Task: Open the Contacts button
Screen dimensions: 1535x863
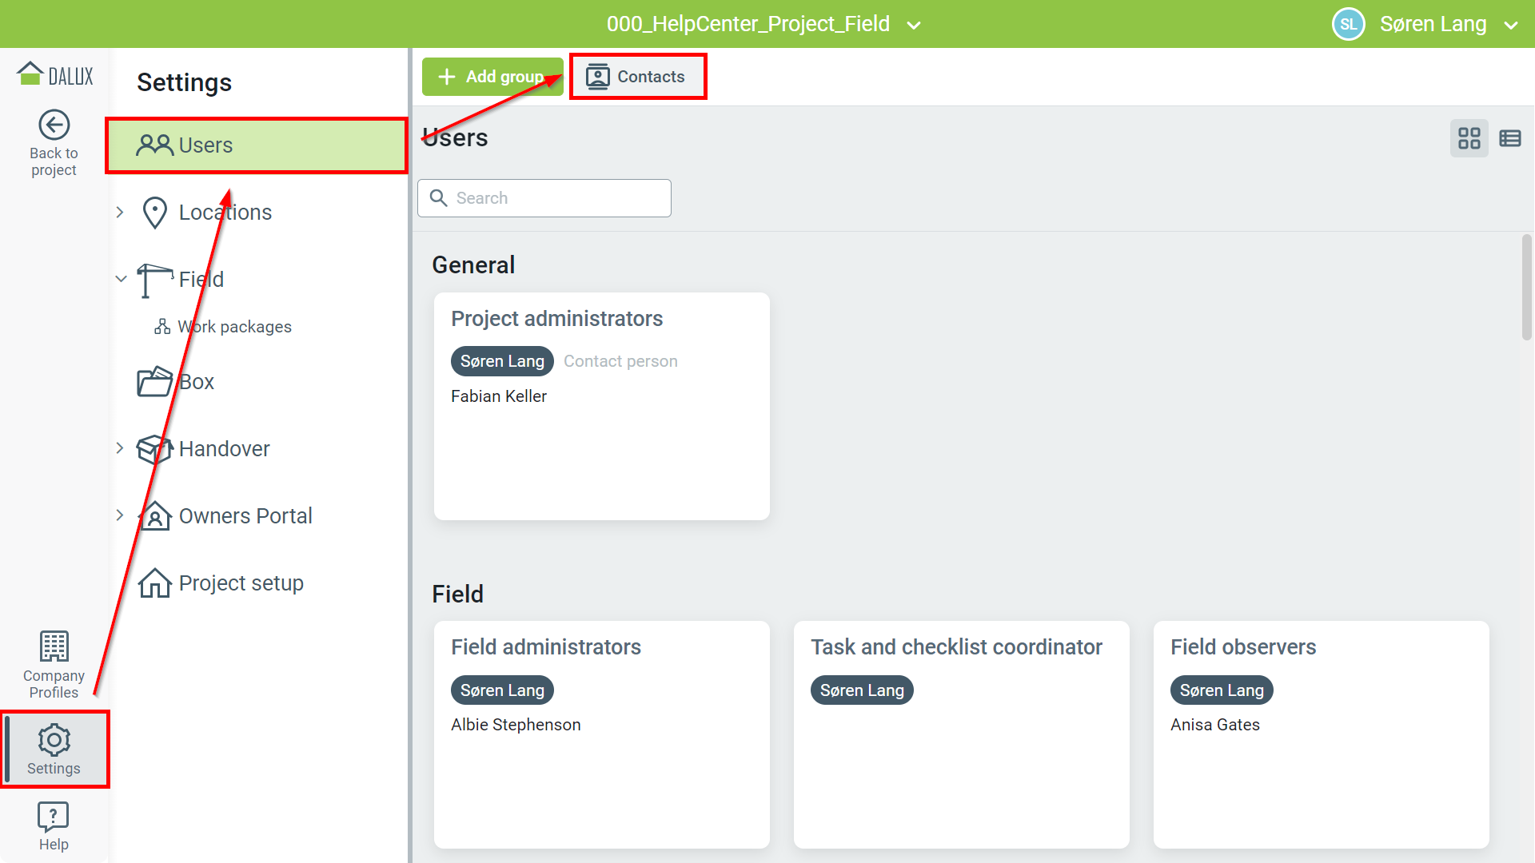Action: pos(637,77)
